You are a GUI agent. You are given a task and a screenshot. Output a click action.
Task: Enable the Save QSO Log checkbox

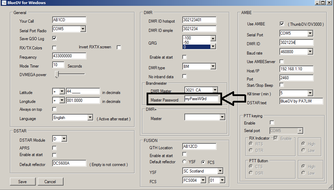point(54,38)
